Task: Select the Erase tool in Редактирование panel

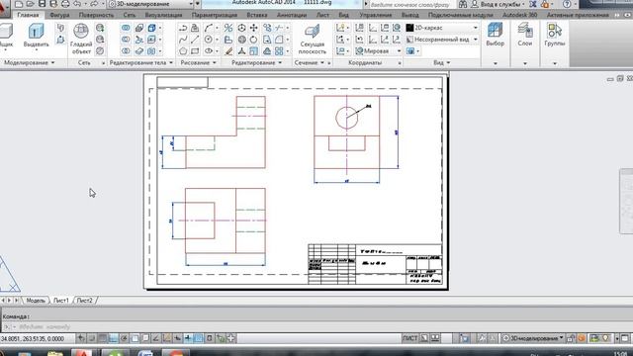Action: [228, 51]
